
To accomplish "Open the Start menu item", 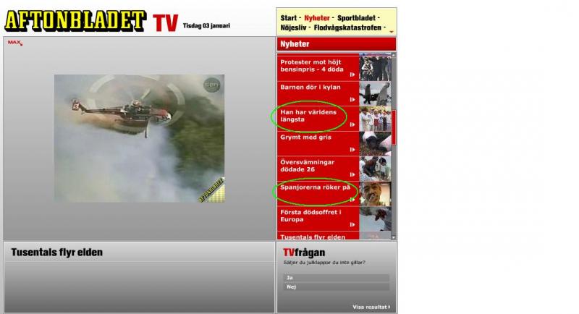I will coord(288,17).
